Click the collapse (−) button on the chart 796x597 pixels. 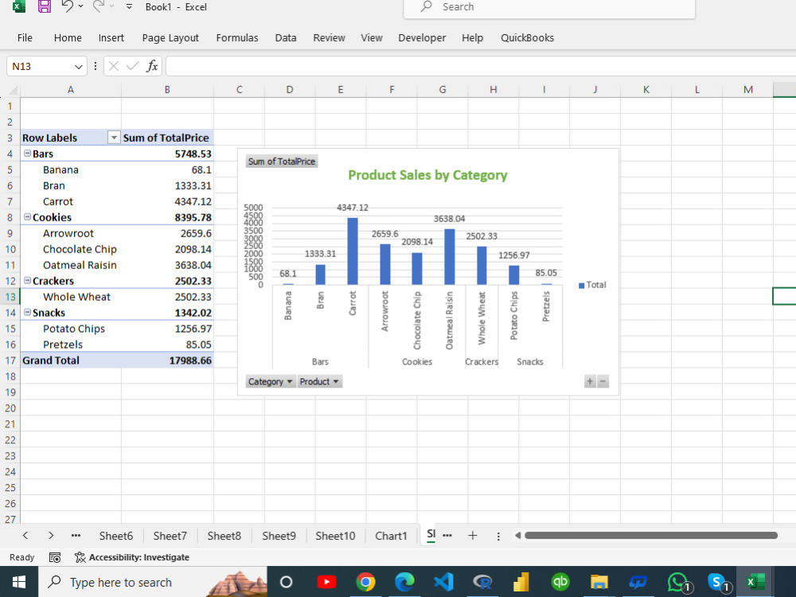coord(603,381)
